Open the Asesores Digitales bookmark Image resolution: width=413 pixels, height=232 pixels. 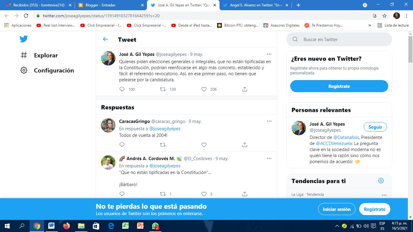click(x=282, y=25)
